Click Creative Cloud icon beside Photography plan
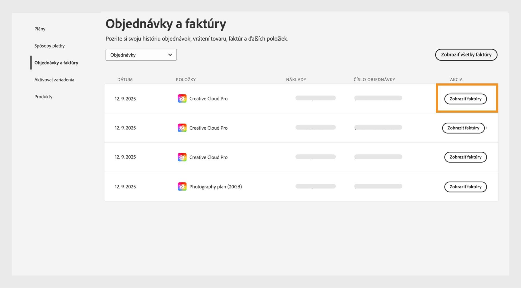This screenshot has height=288, width=521. 182,186
